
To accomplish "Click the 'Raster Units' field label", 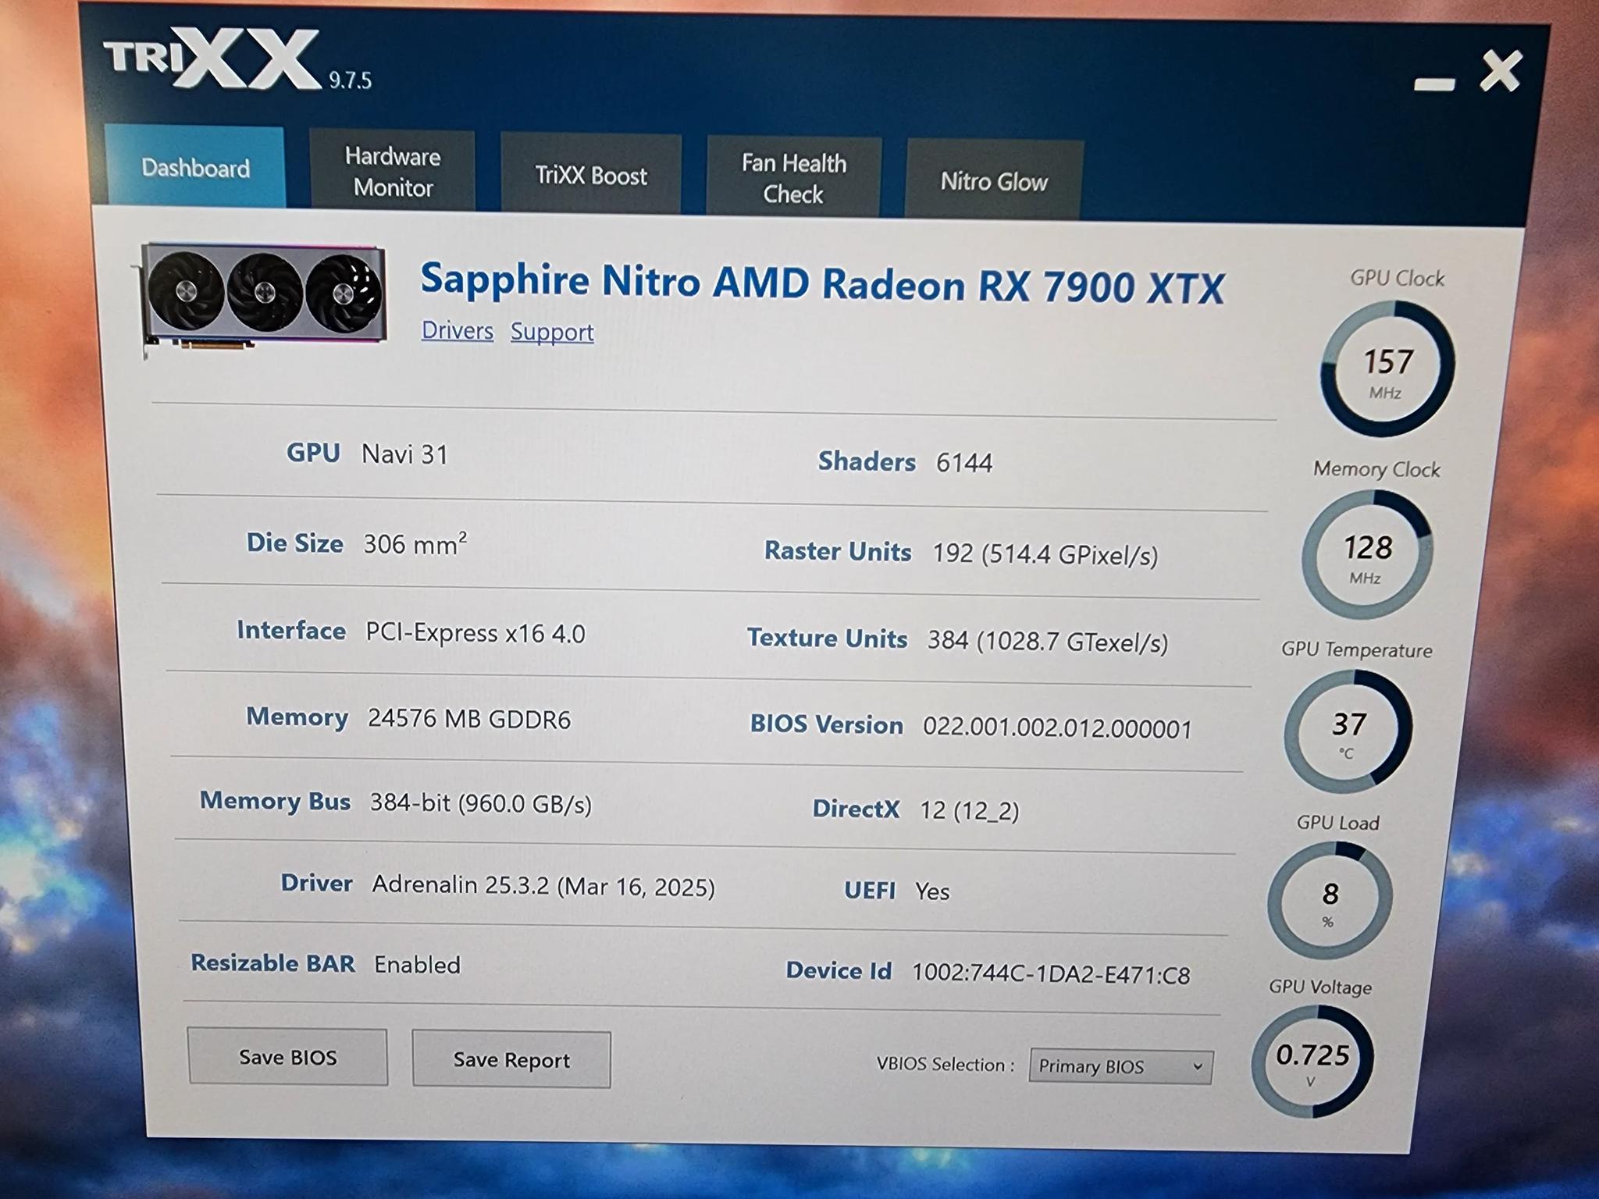I will pos(837,551).
